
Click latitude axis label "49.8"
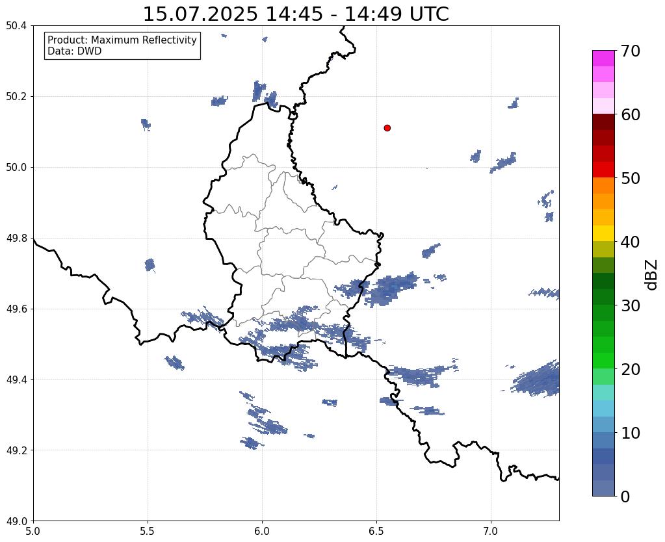click(16, 239)
